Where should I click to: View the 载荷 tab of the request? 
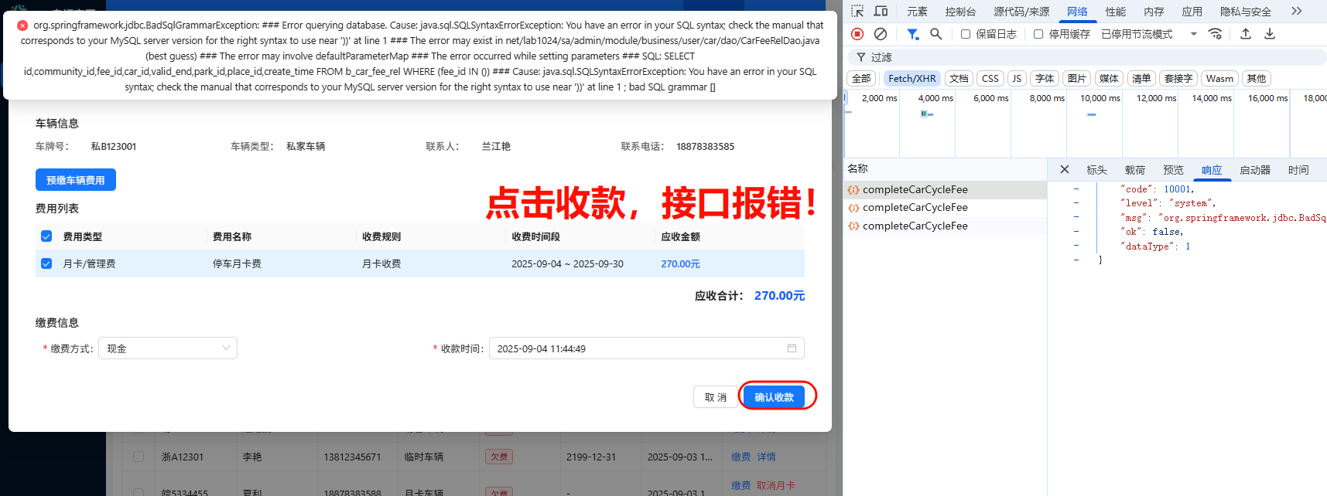(1135, 170)
